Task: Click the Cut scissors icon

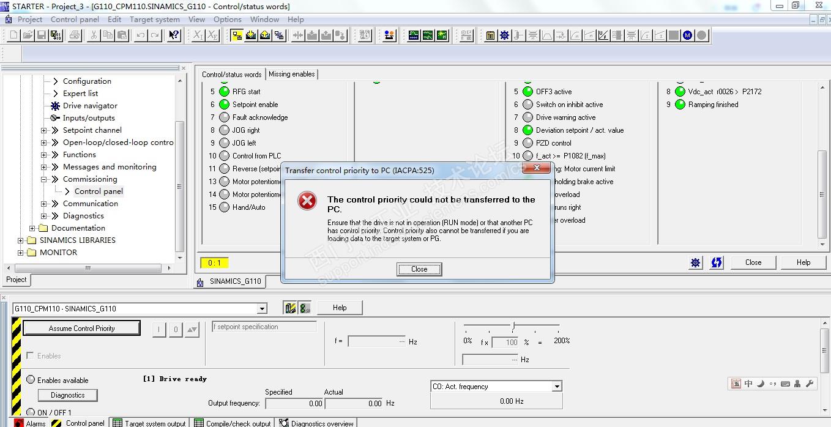Action: click(x=93, y=35)
